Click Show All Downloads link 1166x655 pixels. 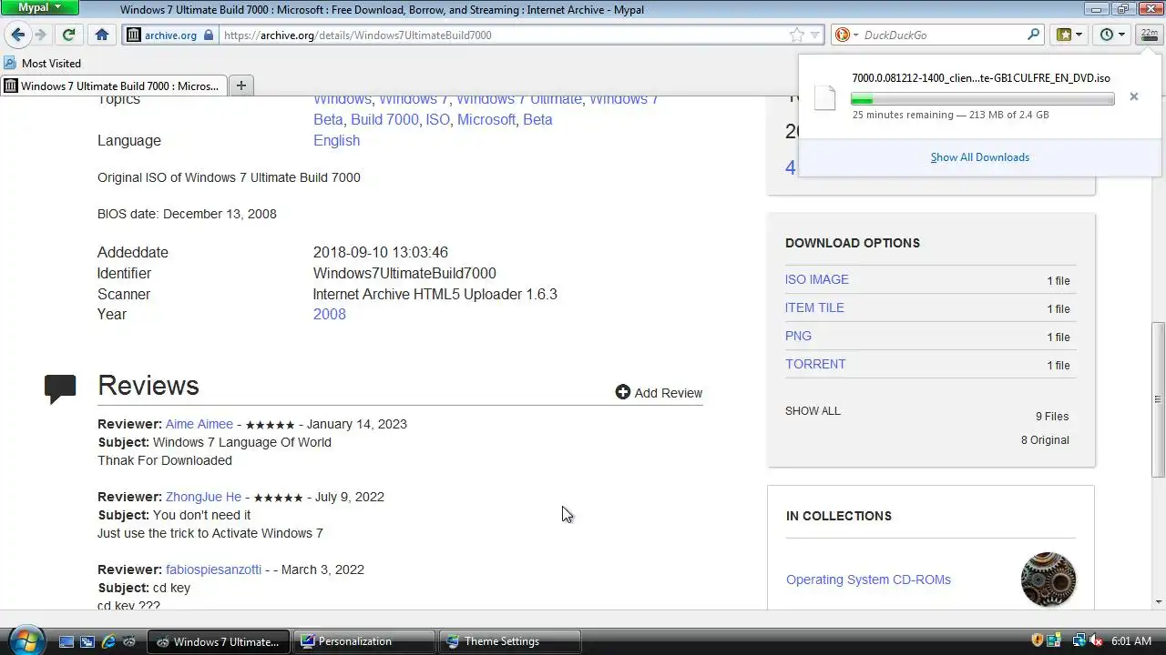tap(979, 157)
